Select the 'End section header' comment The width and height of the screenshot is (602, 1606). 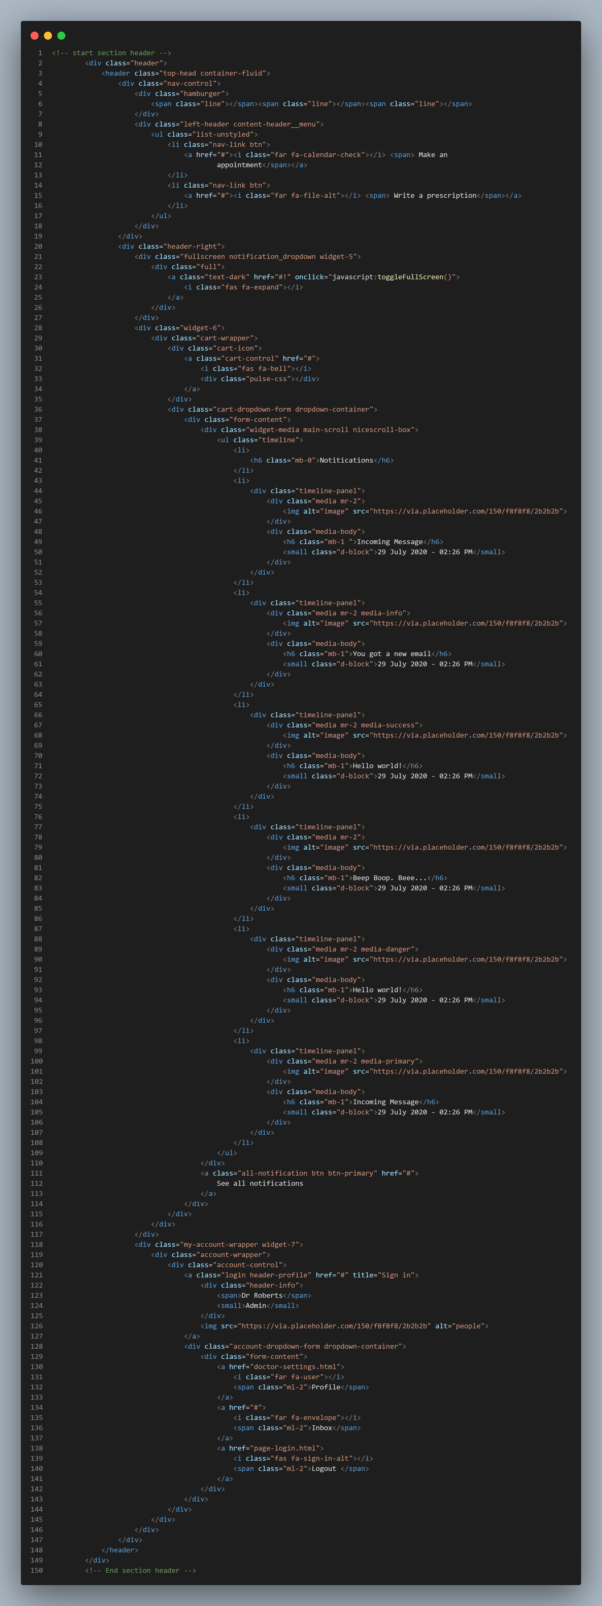pos(141,1570)
